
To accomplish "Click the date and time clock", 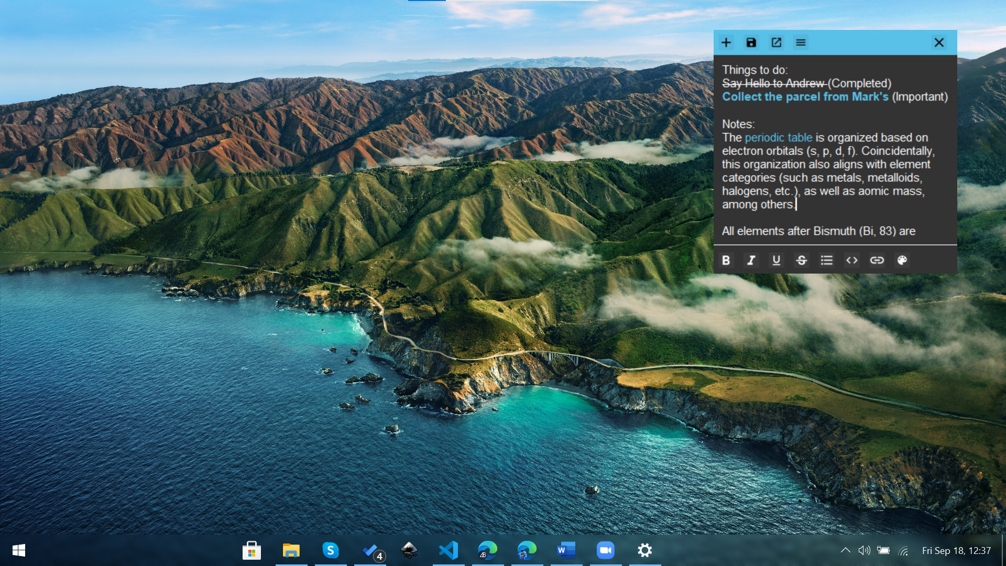I will pyautogui.click(x=956, y=550).
